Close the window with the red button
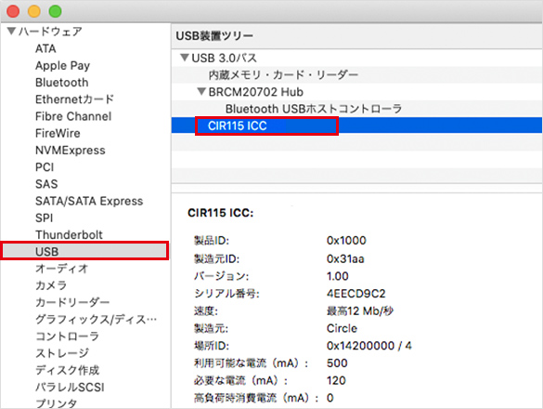Viewport: 543px width, 409px height. point(13,11)
